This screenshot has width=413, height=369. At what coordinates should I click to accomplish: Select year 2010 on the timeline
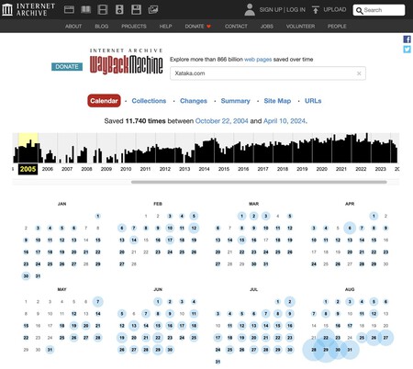(x=126, y=169)
